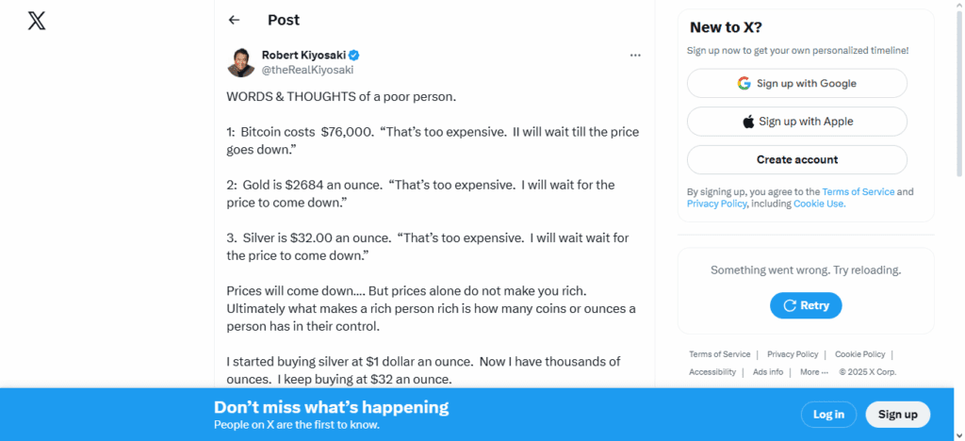Open the Terms of Service link in signup text
Image resolution: width=965 pixels, height=441 pixels.
858,191
